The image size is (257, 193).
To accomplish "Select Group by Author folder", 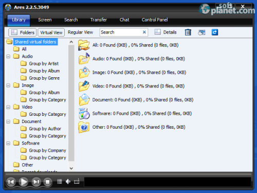I will 45,129.
